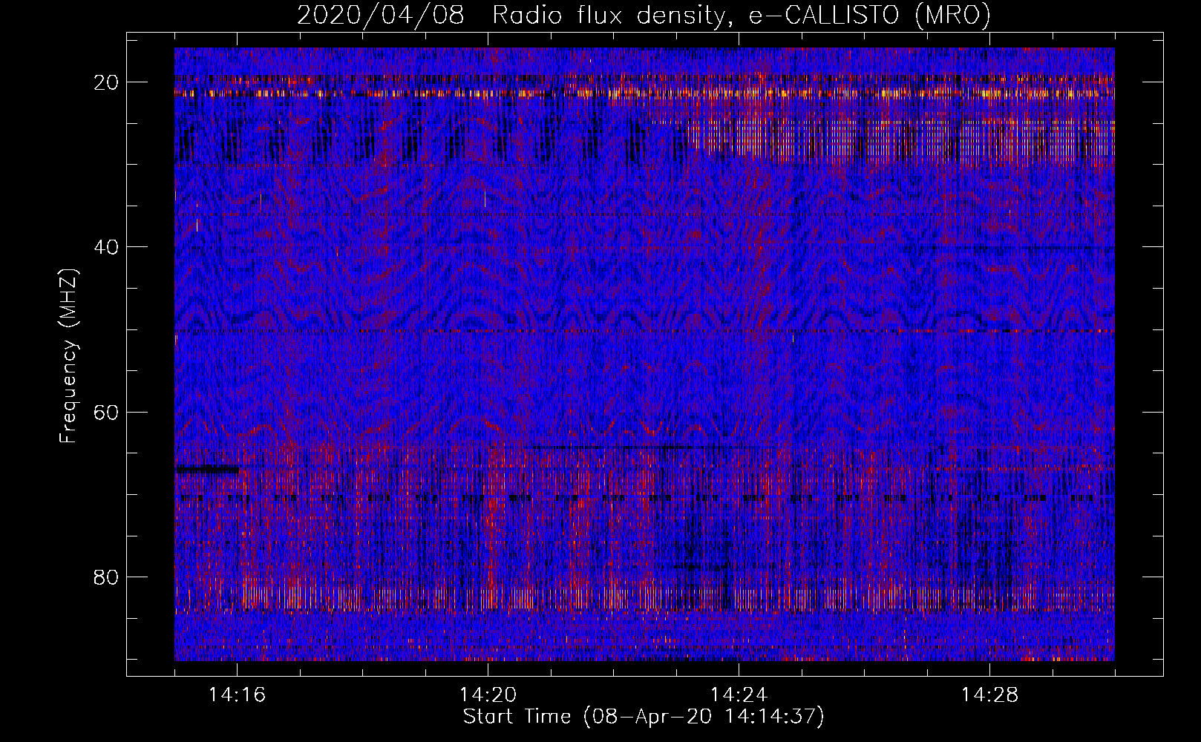Click the 40 MHz frequency tick label
1201x742 pixels.
(x=107, y=247)
